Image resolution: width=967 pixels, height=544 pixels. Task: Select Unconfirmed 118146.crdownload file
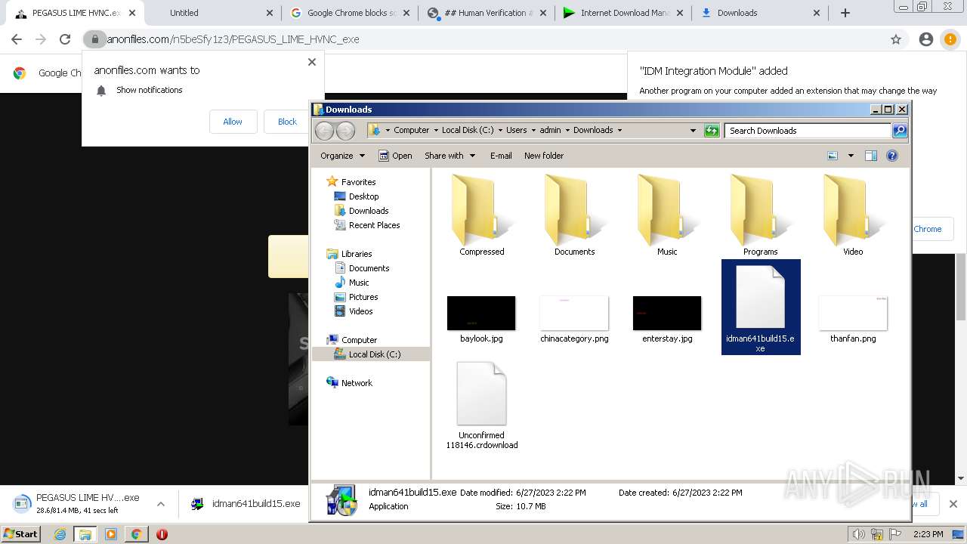click(481, 406)
